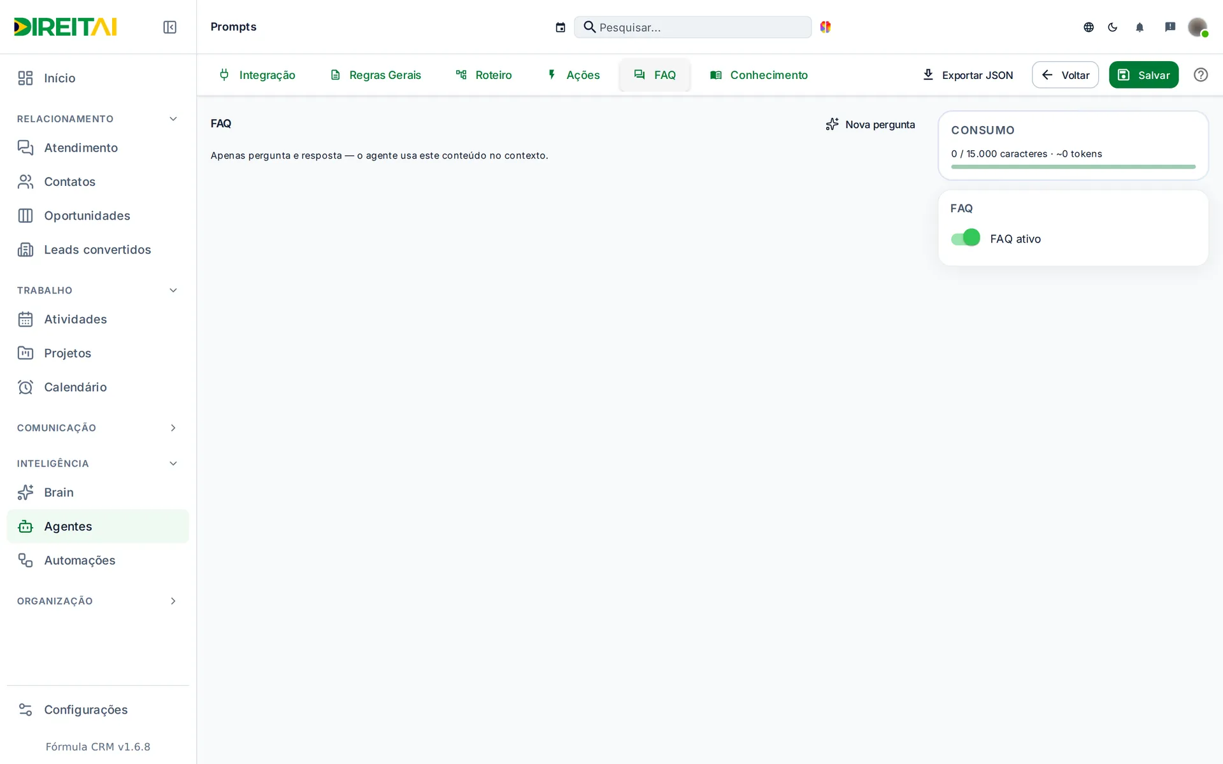Open Atividades in sidebar
1223x764 pixels.
(97, 319)
